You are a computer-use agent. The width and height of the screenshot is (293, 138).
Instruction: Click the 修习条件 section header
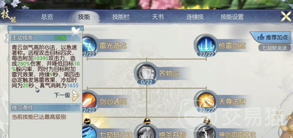[45, 108]
